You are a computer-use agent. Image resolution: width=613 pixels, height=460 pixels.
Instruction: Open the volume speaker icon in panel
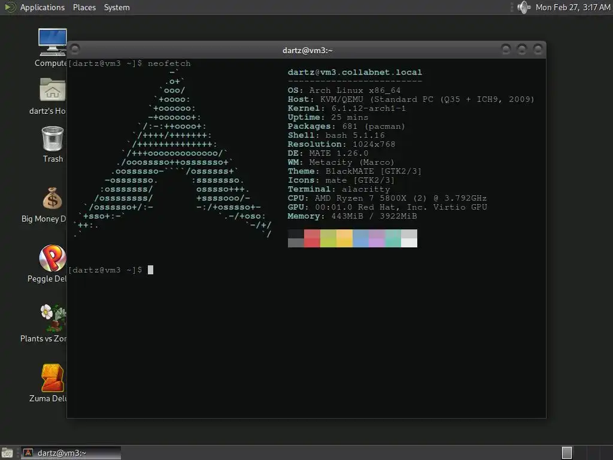523,7
